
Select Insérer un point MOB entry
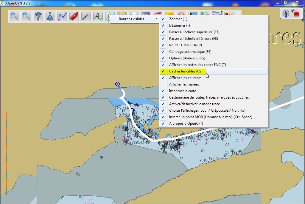pyautogui.click(x=214, y=117)
